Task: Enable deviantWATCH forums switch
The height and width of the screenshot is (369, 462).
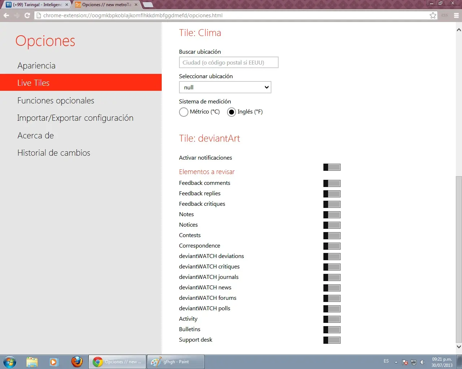Action: point(332,298)
